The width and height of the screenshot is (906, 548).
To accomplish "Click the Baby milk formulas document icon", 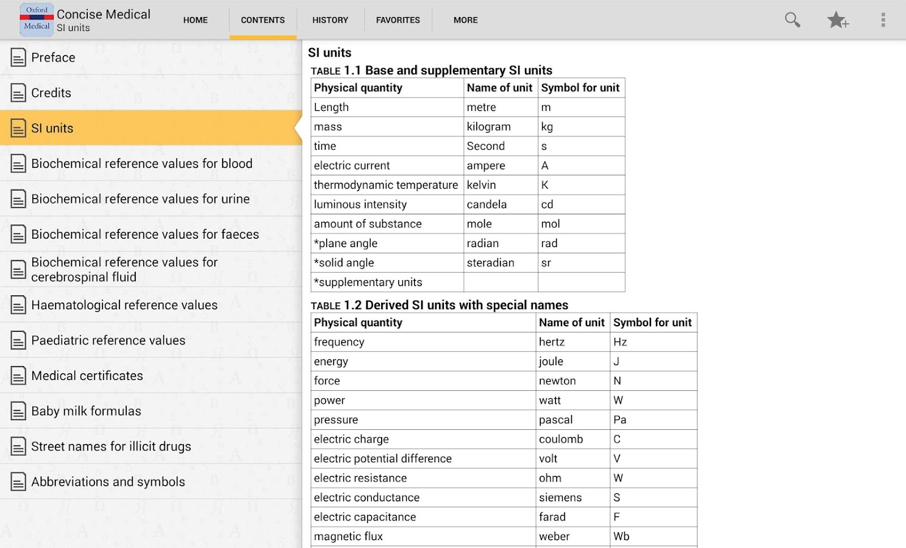I will [x=18, y=412].
